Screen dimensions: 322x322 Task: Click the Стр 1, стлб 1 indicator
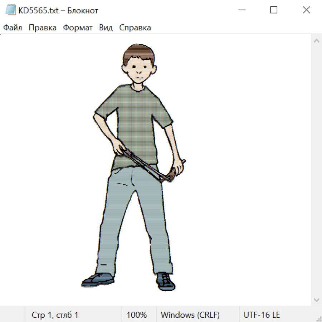pyautogui.click(x=55, y=315)
